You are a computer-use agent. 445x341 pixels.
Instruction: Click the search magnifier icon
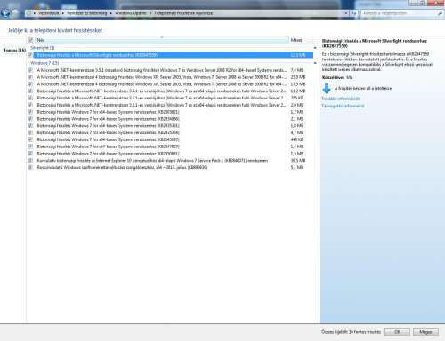coord(440,13)
